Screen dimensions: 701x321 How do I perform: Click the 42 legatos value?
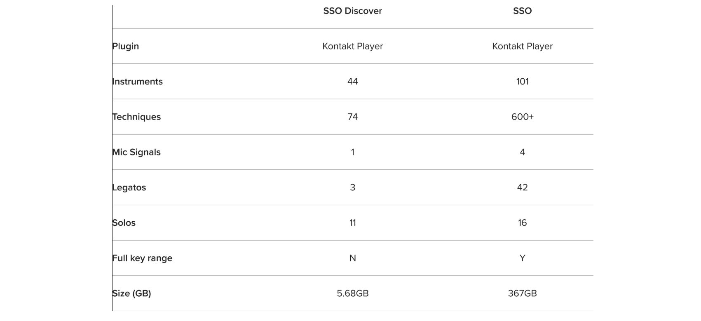point(522,187)
